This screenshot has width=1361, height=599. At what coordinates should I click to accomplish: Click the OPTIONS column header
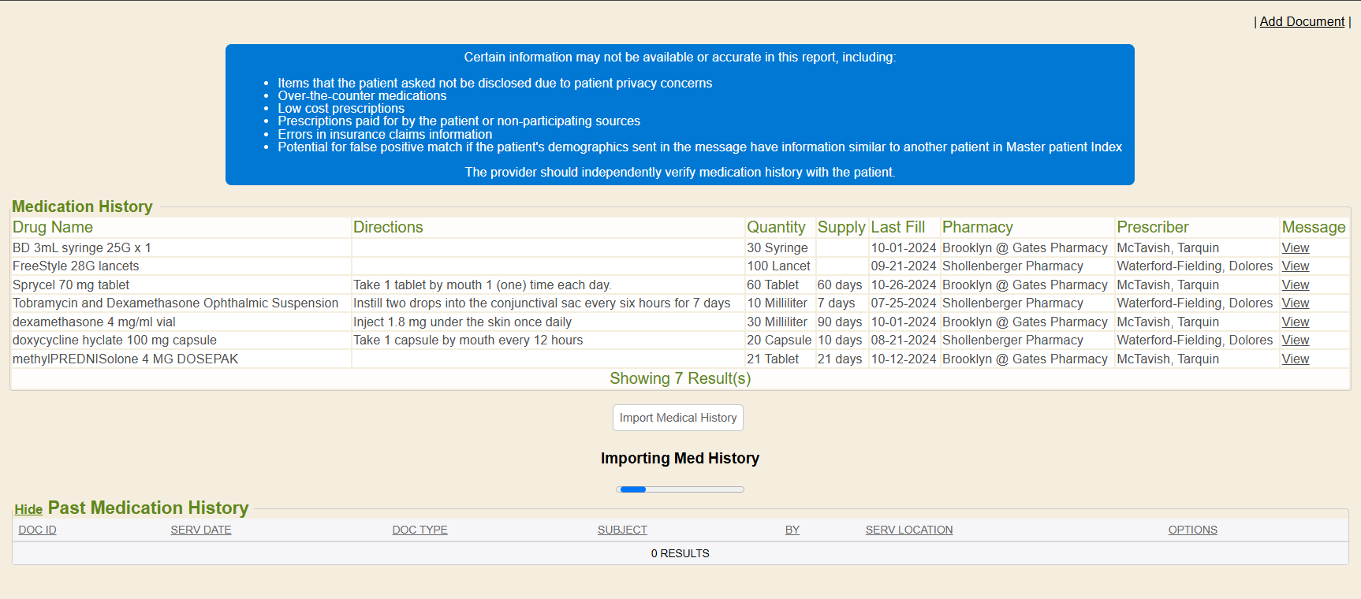(x=1192, y=530)
